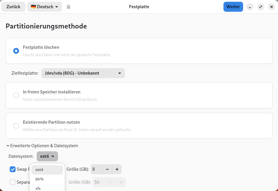Click the minus button for swap size
This screenshot has height=191, width=278.
(107, 169)
